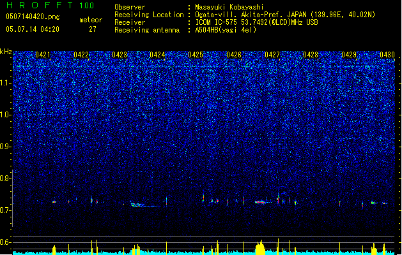Click the 0428 time marker
402x255 pixels.
coord(311,55)
